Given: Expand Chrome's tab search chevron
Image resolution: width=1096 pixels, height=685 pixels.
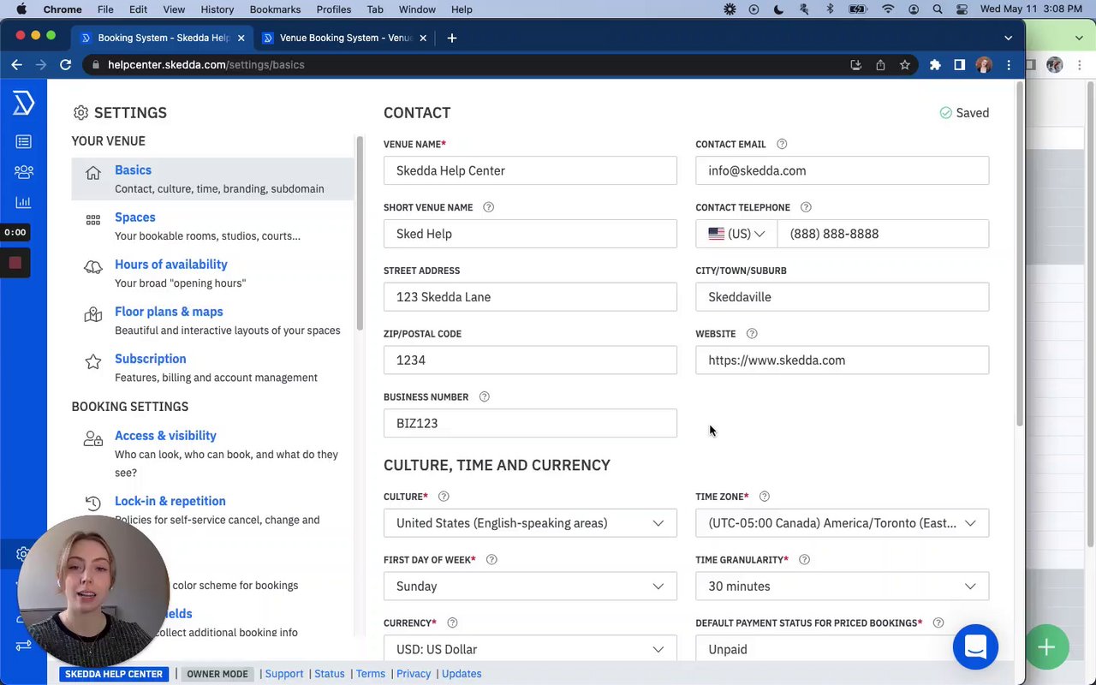Looking at the screenshot, I should click(x=1009, y=38).
